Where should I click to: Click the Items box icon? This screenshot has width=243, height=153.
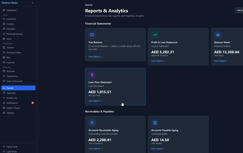(4, 39)
